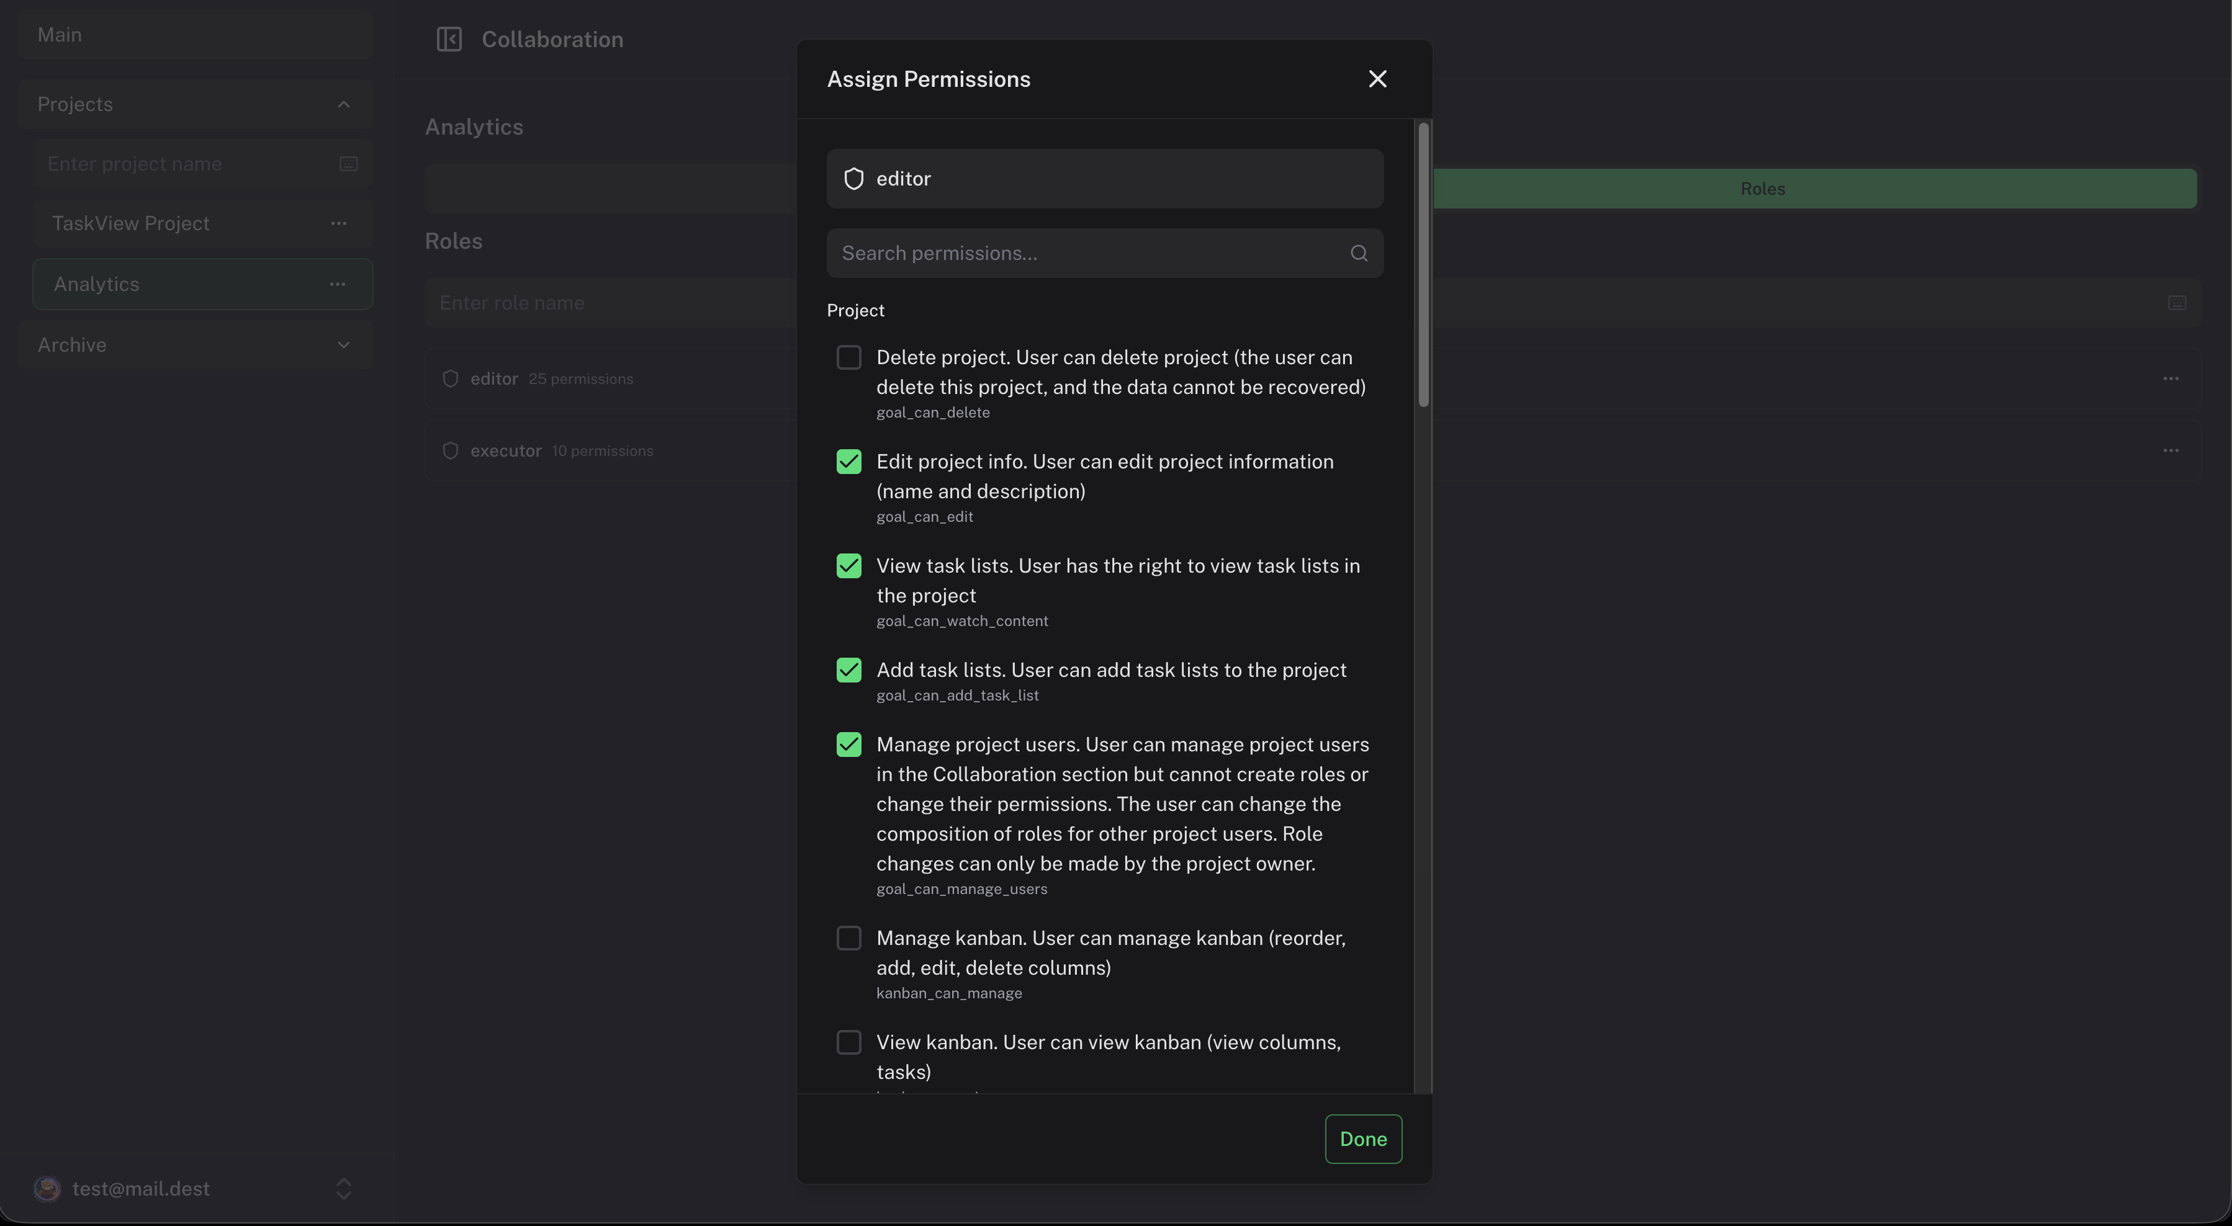
Task: Open the account switcher chevrons near test@mail.dest
Action: tap(343, 1188)
